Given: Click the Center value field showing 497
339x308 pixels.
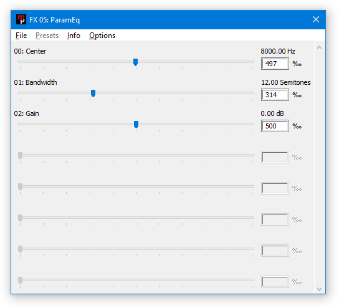Looking at the screenshot, I should tap(275, 64).
